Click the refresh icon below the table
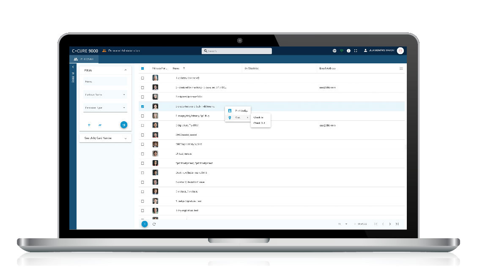 click(154, 224)
